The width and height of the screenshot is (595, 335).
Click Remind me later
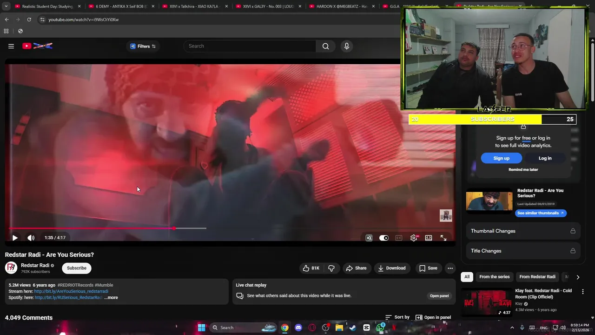[523, 170]
